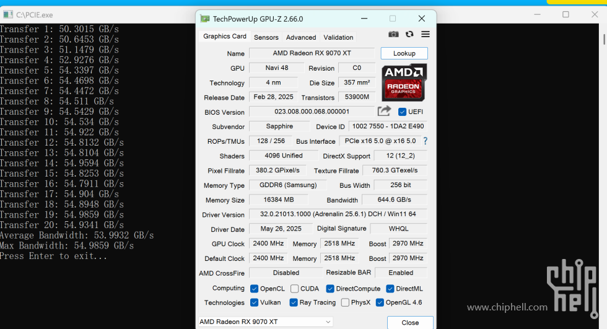Screen dimensions: 607x329
Task: Minimize the PCIE.exe console window
Action: point(537,15)
